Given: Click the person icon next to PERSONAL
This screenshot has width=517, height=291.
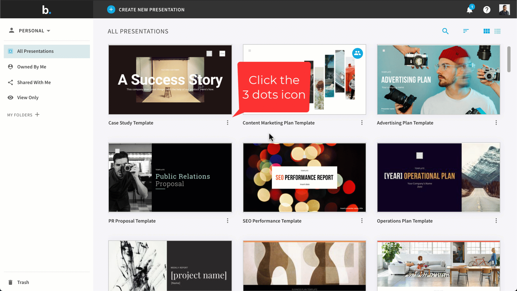Looking at the screenshot, I should click(x=11, y=30).
